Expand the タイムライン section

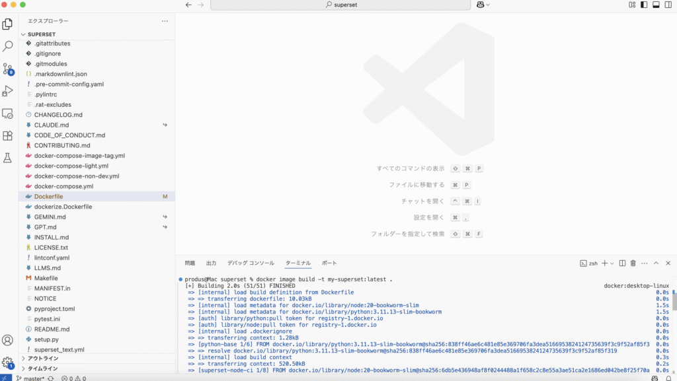coord(42,368)
